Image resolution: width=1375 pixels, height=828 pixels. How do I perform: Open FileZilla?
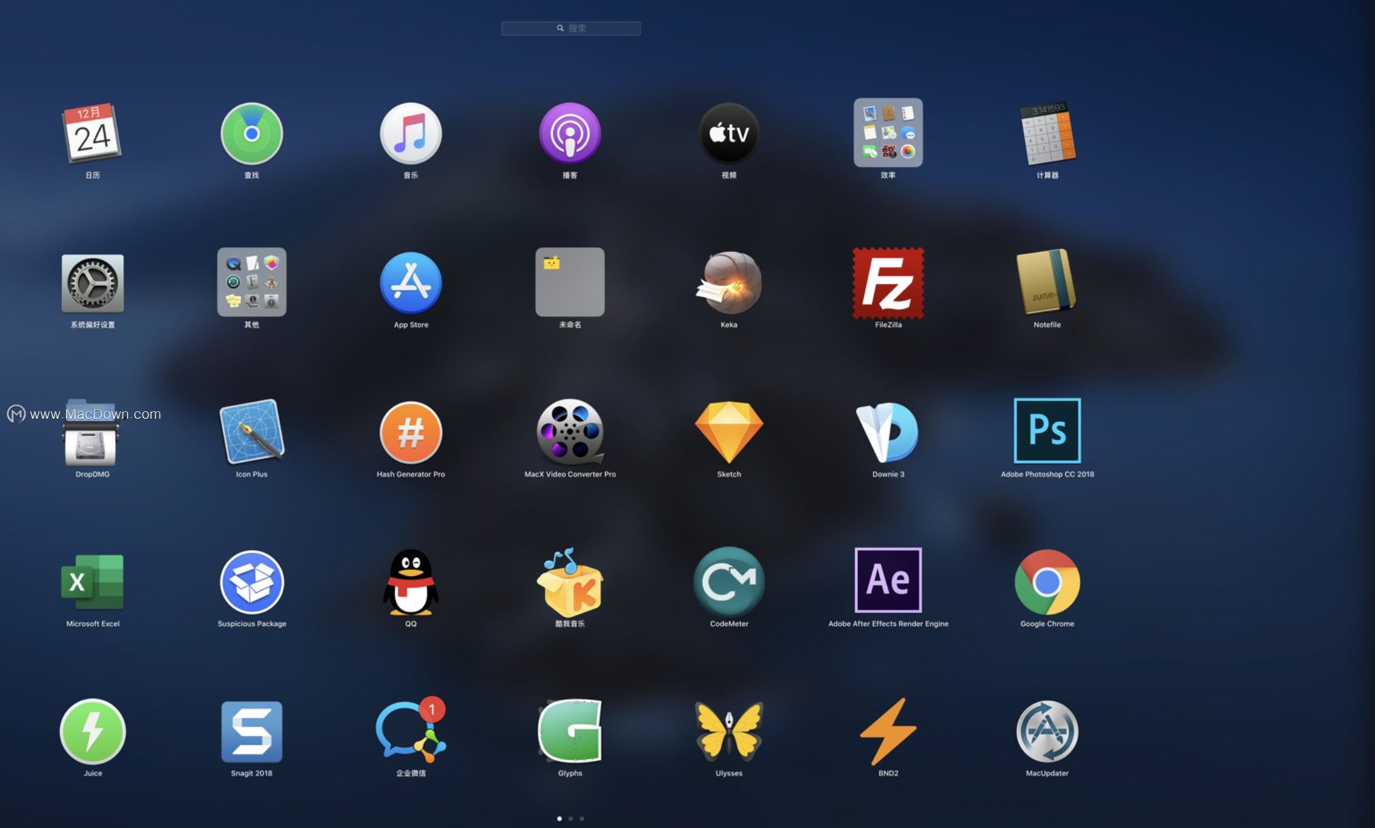point(888,283)
